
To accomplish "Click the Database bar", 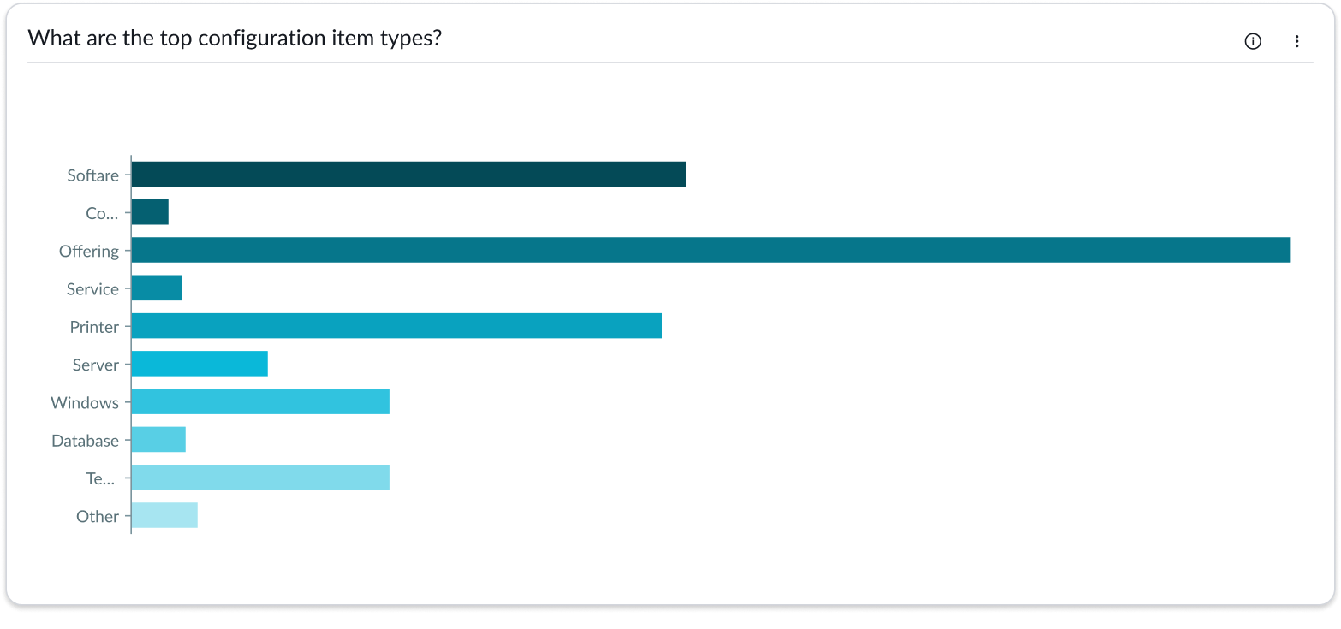I will point(157,440).
